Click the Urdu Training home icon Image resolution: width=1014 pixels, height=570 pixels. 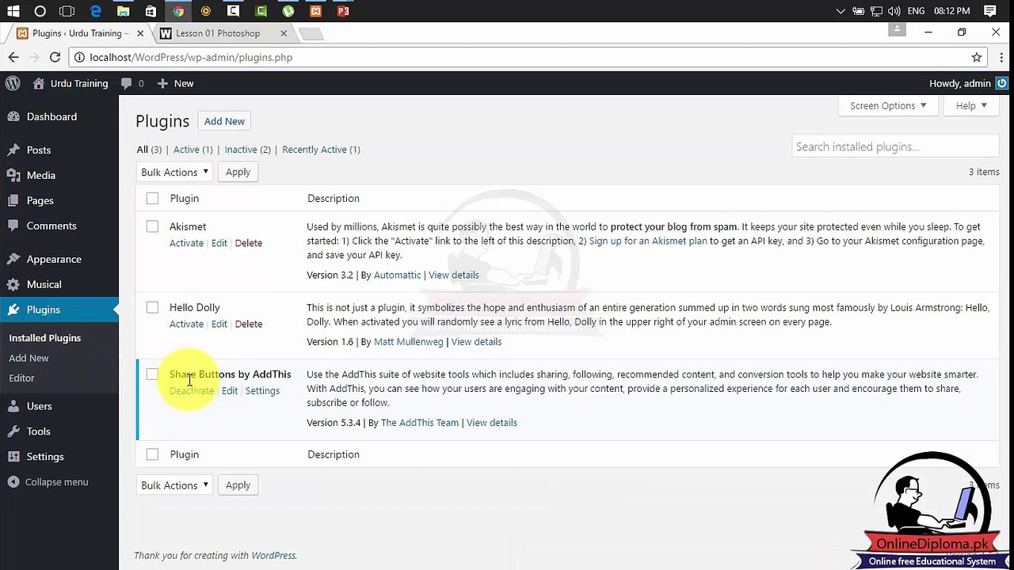39,83
